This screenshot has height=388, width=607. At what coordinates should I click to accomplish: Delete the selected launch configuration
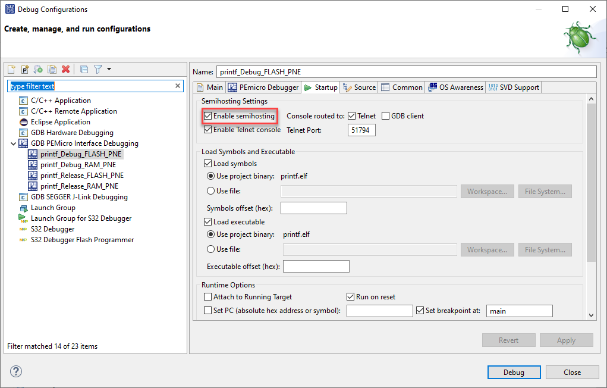(64, 69)
